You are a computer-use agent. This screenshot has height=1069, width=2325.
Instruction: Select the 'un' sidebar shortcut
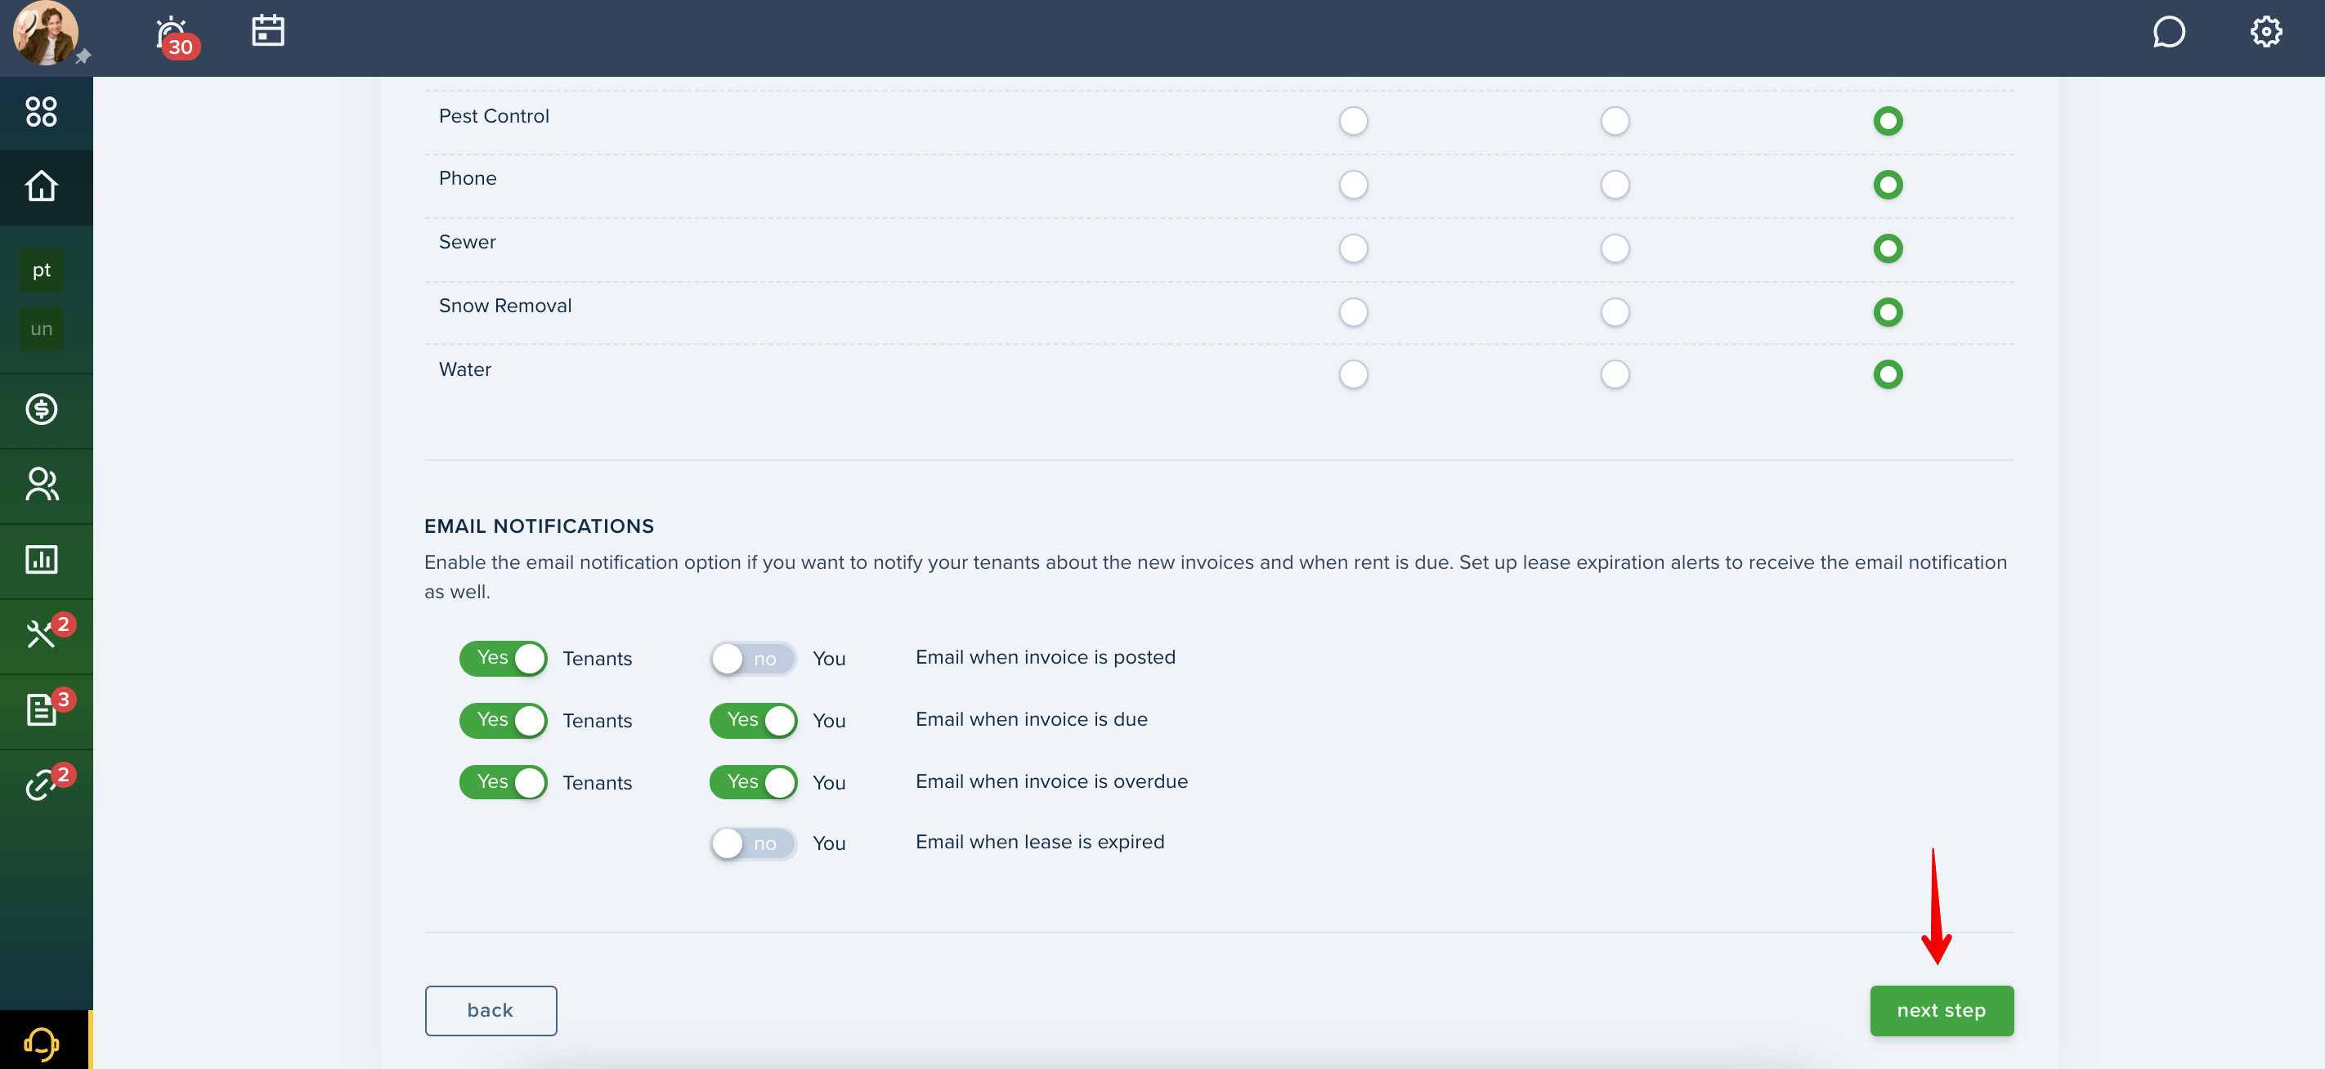(42, 329)
